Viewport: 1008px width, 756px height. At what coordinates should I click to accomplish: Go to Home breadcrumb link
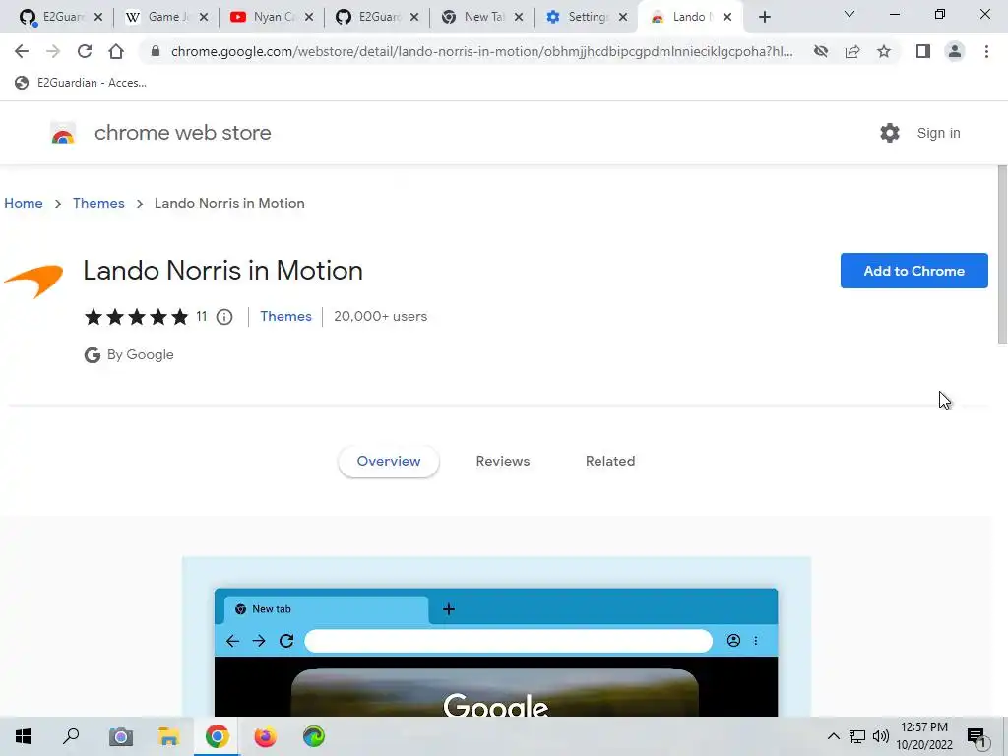point(24,203)
